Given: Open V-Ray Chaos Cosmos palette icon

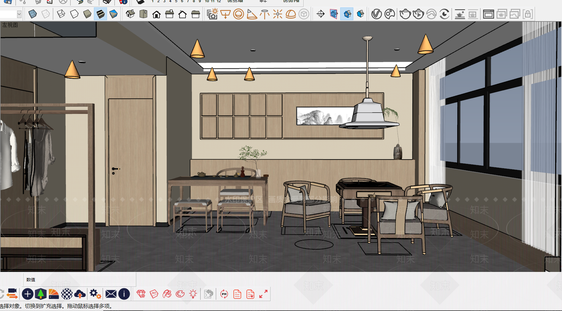Looking at the screenshot, I should 390,14.
